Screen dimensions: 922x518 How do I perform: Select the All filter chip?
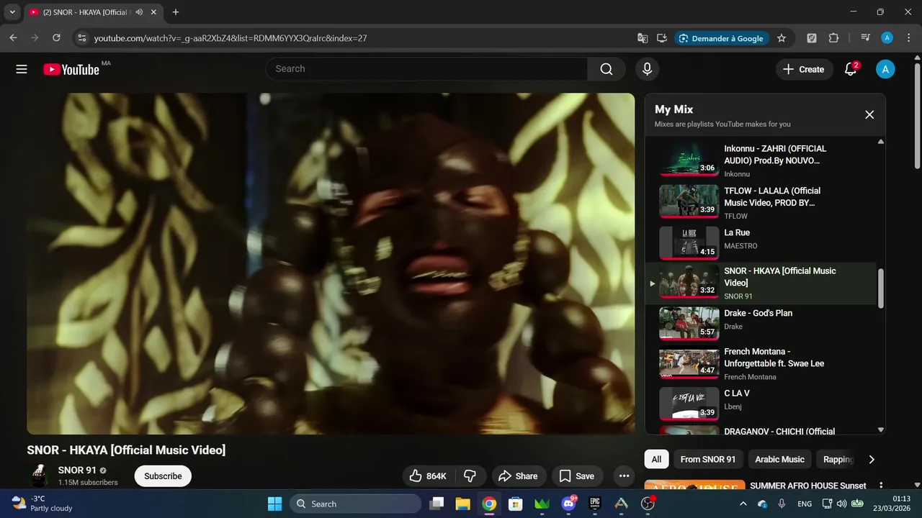click(x=656, y=459)
